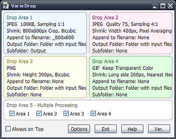
Task: Click 'Output Folder' line in Drop Area 1
Action: (46, 44)
